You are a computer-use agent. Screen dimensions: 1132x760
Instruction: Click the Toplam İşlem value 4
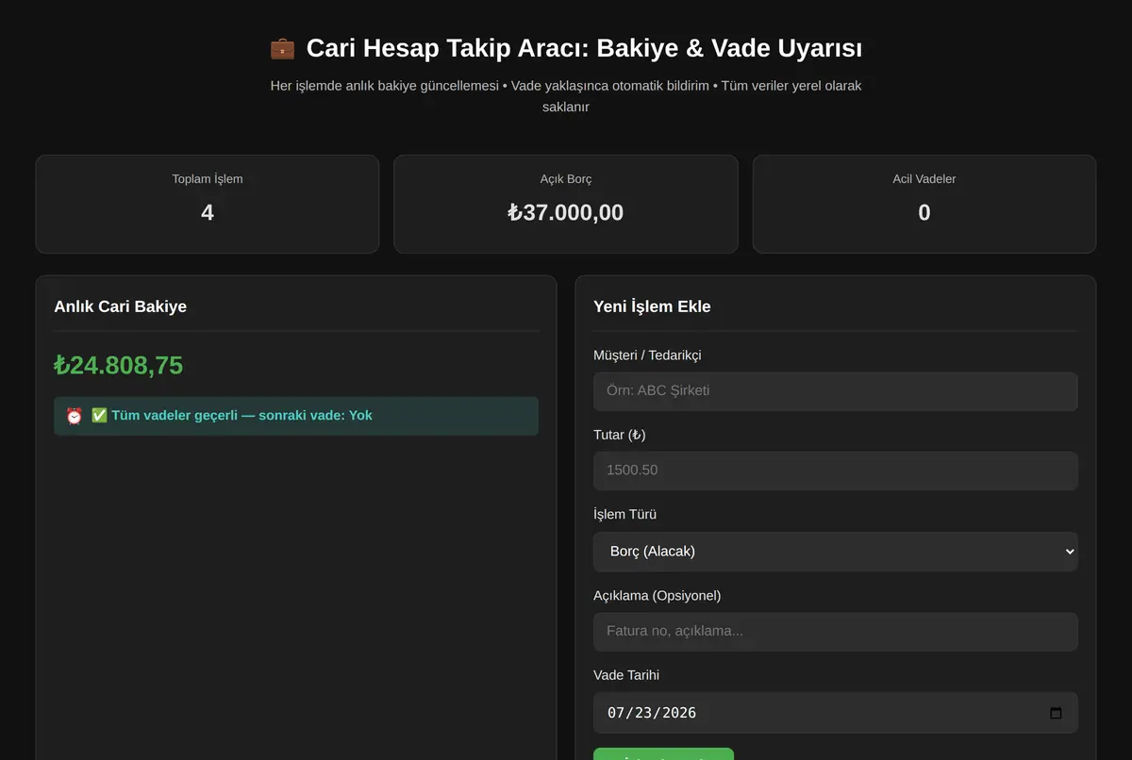(208, 213)
